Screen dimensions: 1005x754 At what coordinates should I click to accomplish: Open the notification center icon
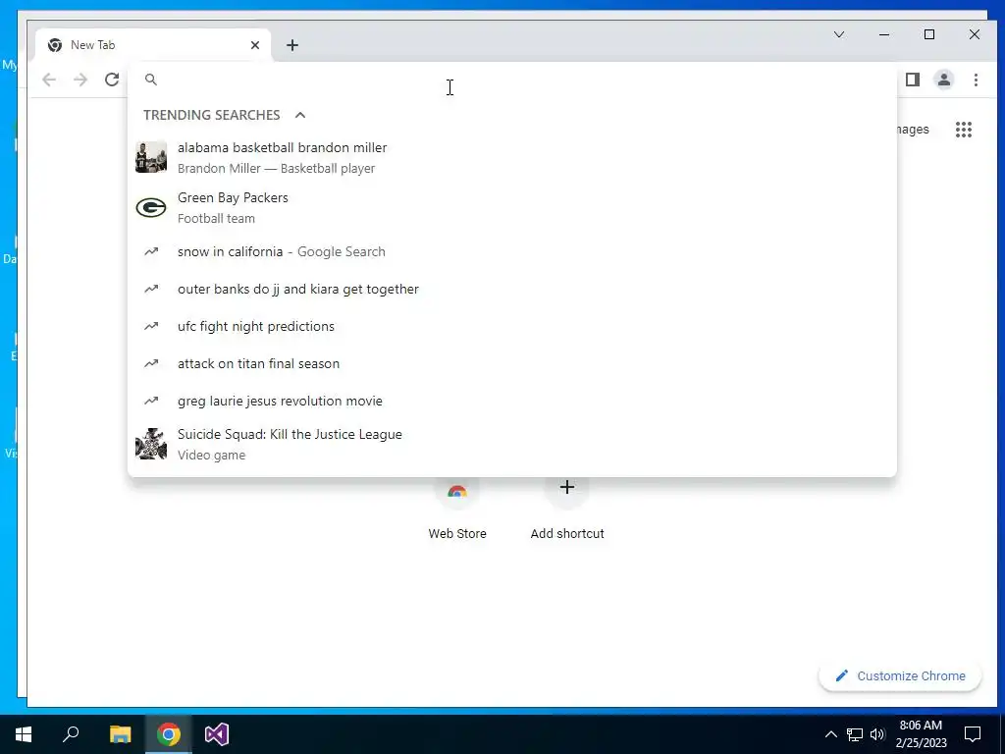pyautogui.click(x=973, y=734)
